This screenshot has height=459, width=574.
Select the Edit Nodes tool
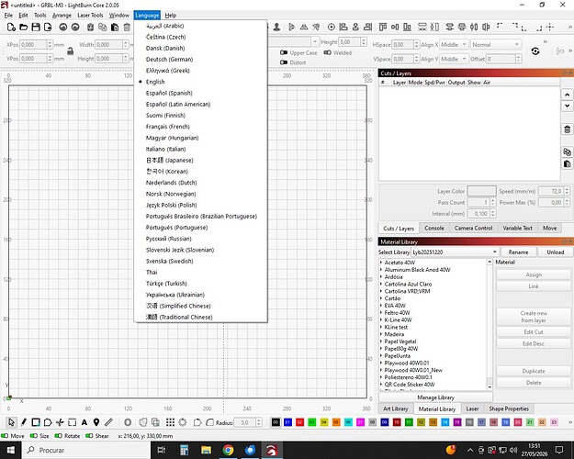(x=60, y=422)
